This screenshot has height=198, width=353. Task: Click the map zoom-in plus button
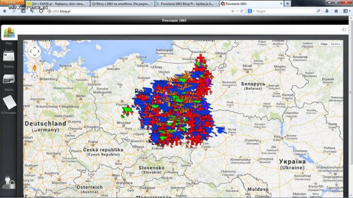point(35,77)
